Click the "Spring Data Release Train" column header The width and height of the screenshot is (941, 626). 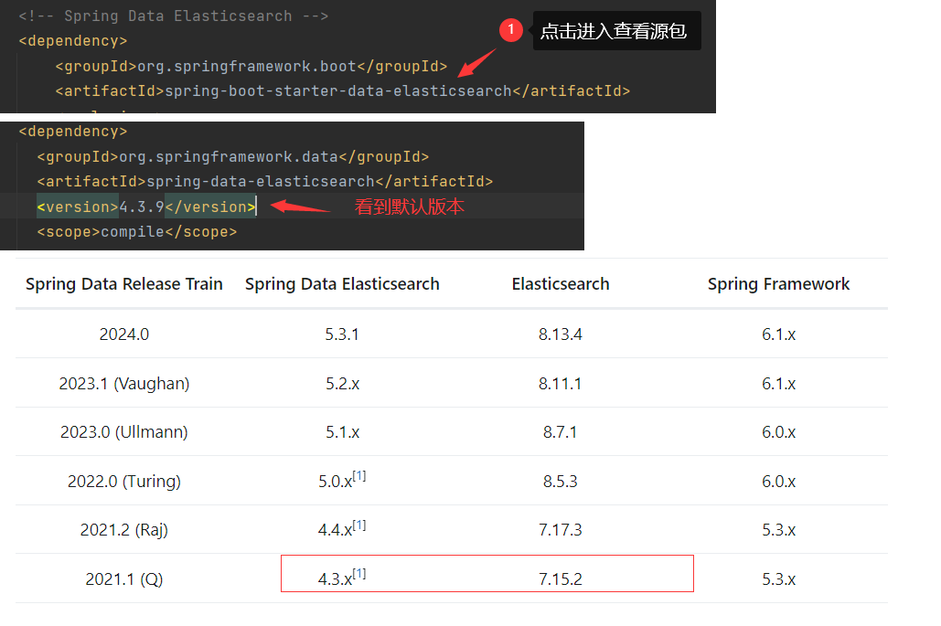124,284
